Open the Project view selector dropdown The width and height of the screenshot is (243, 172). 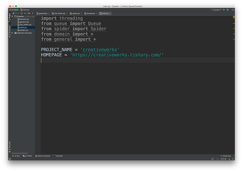16,14
